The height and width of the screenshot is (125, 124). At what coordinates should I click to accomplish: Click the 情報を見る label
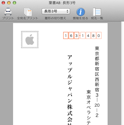tap(80, 18)
